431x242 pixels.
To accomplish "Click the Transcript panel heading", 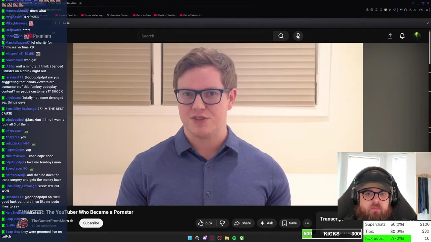I will (332, 219).
